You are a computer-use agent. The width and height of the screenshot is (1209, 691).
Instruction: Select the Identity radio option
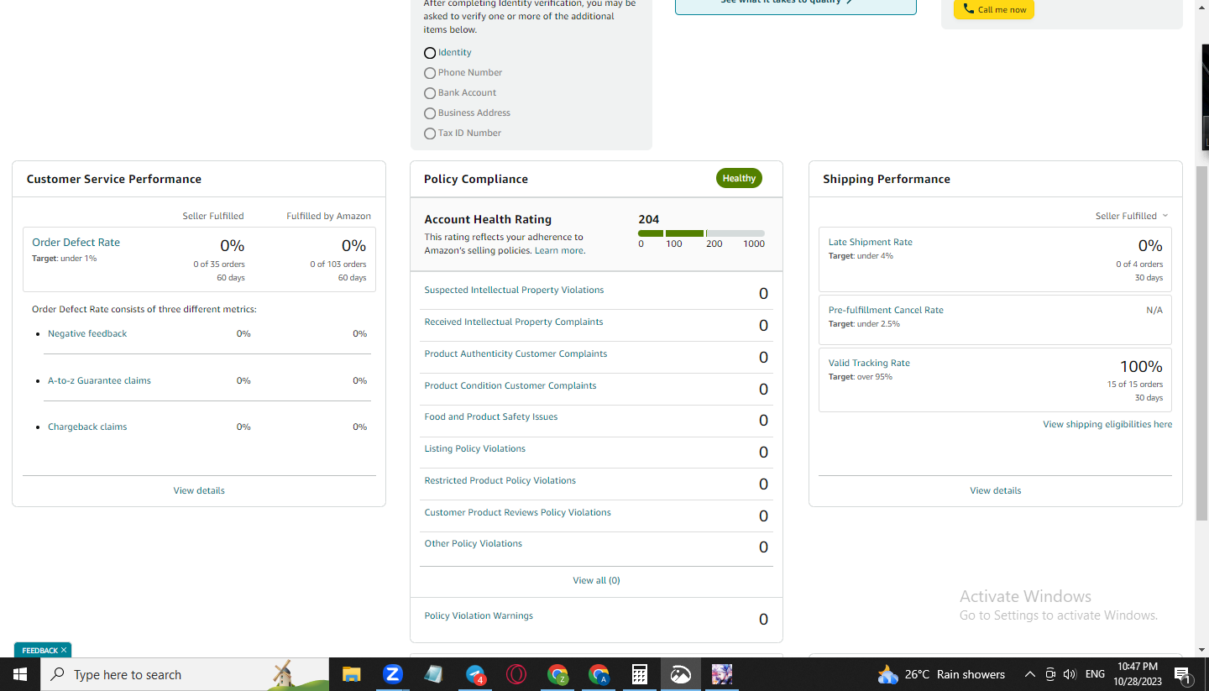coord(430,53)
